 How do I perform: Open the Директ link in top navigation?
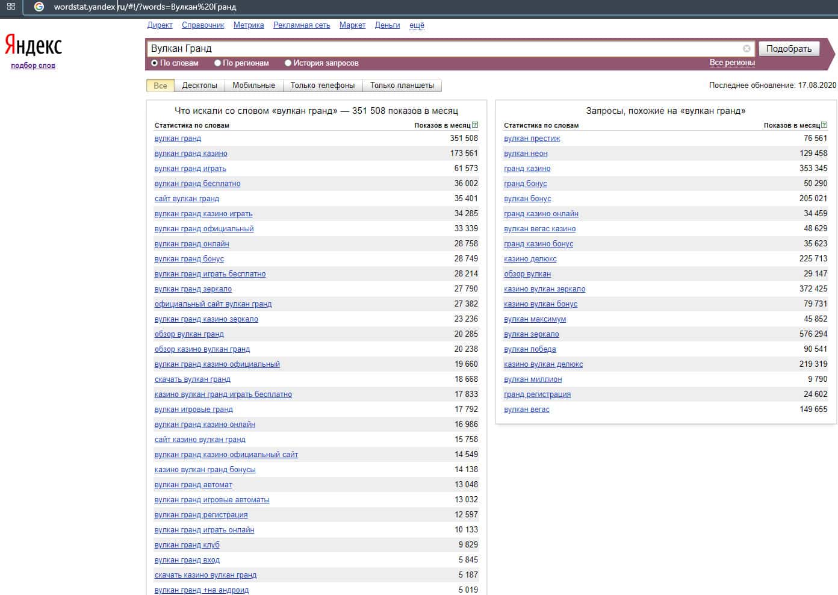tap(160, 25)
